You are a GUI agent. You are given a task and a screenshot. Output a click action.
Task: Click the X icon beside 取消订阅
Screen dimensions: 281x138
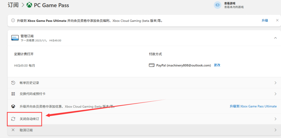click(13, 130)
